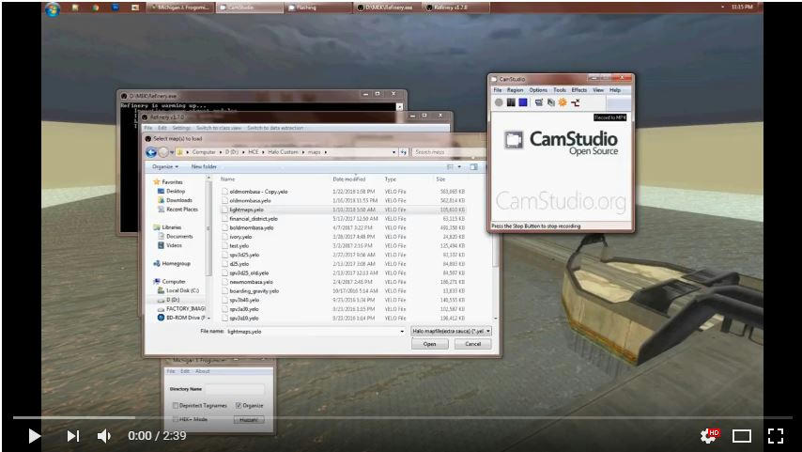
Task: Open CamStudio File menu
Action: point(498,90)
